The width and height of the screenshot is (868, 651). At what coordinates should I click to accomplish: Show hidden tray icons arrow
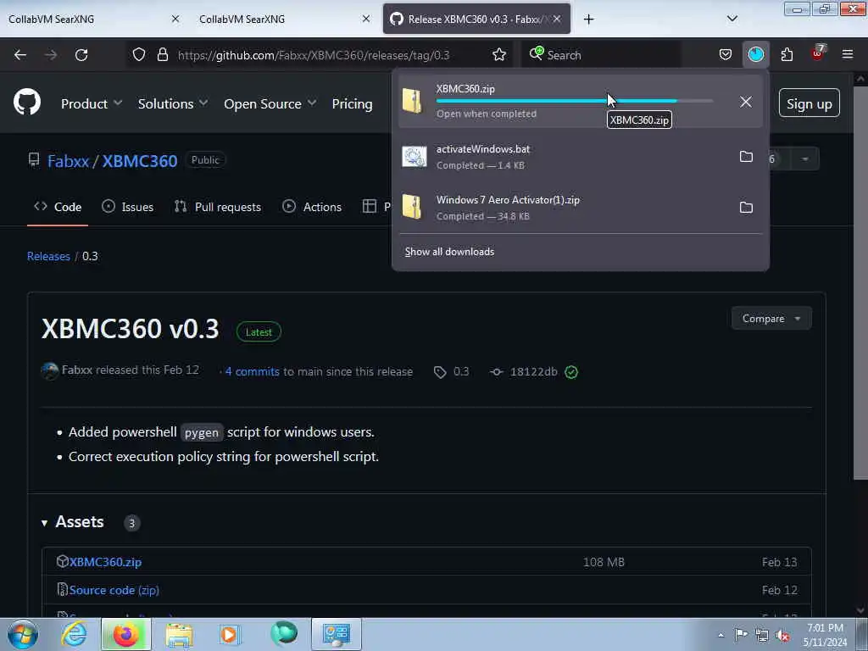point(721,635)
